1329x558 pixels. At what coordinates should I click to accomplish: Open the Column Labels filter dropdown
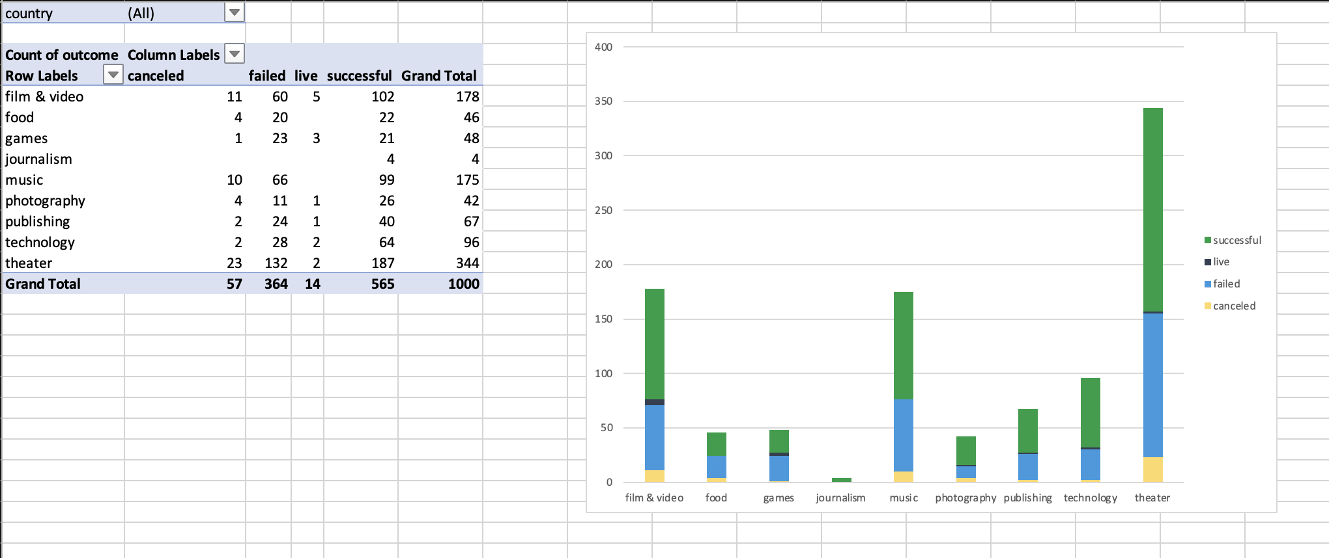[x=235, y=54]
